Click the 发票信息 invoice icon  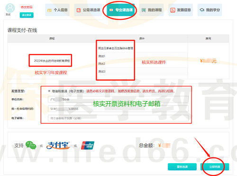[x=173, y=10]
